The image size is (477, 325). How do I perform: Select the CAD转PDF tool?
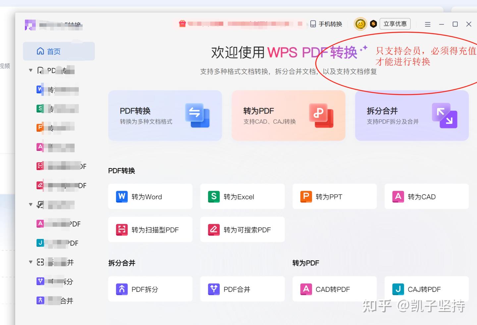pyautogui.click(x=334, y=289)
